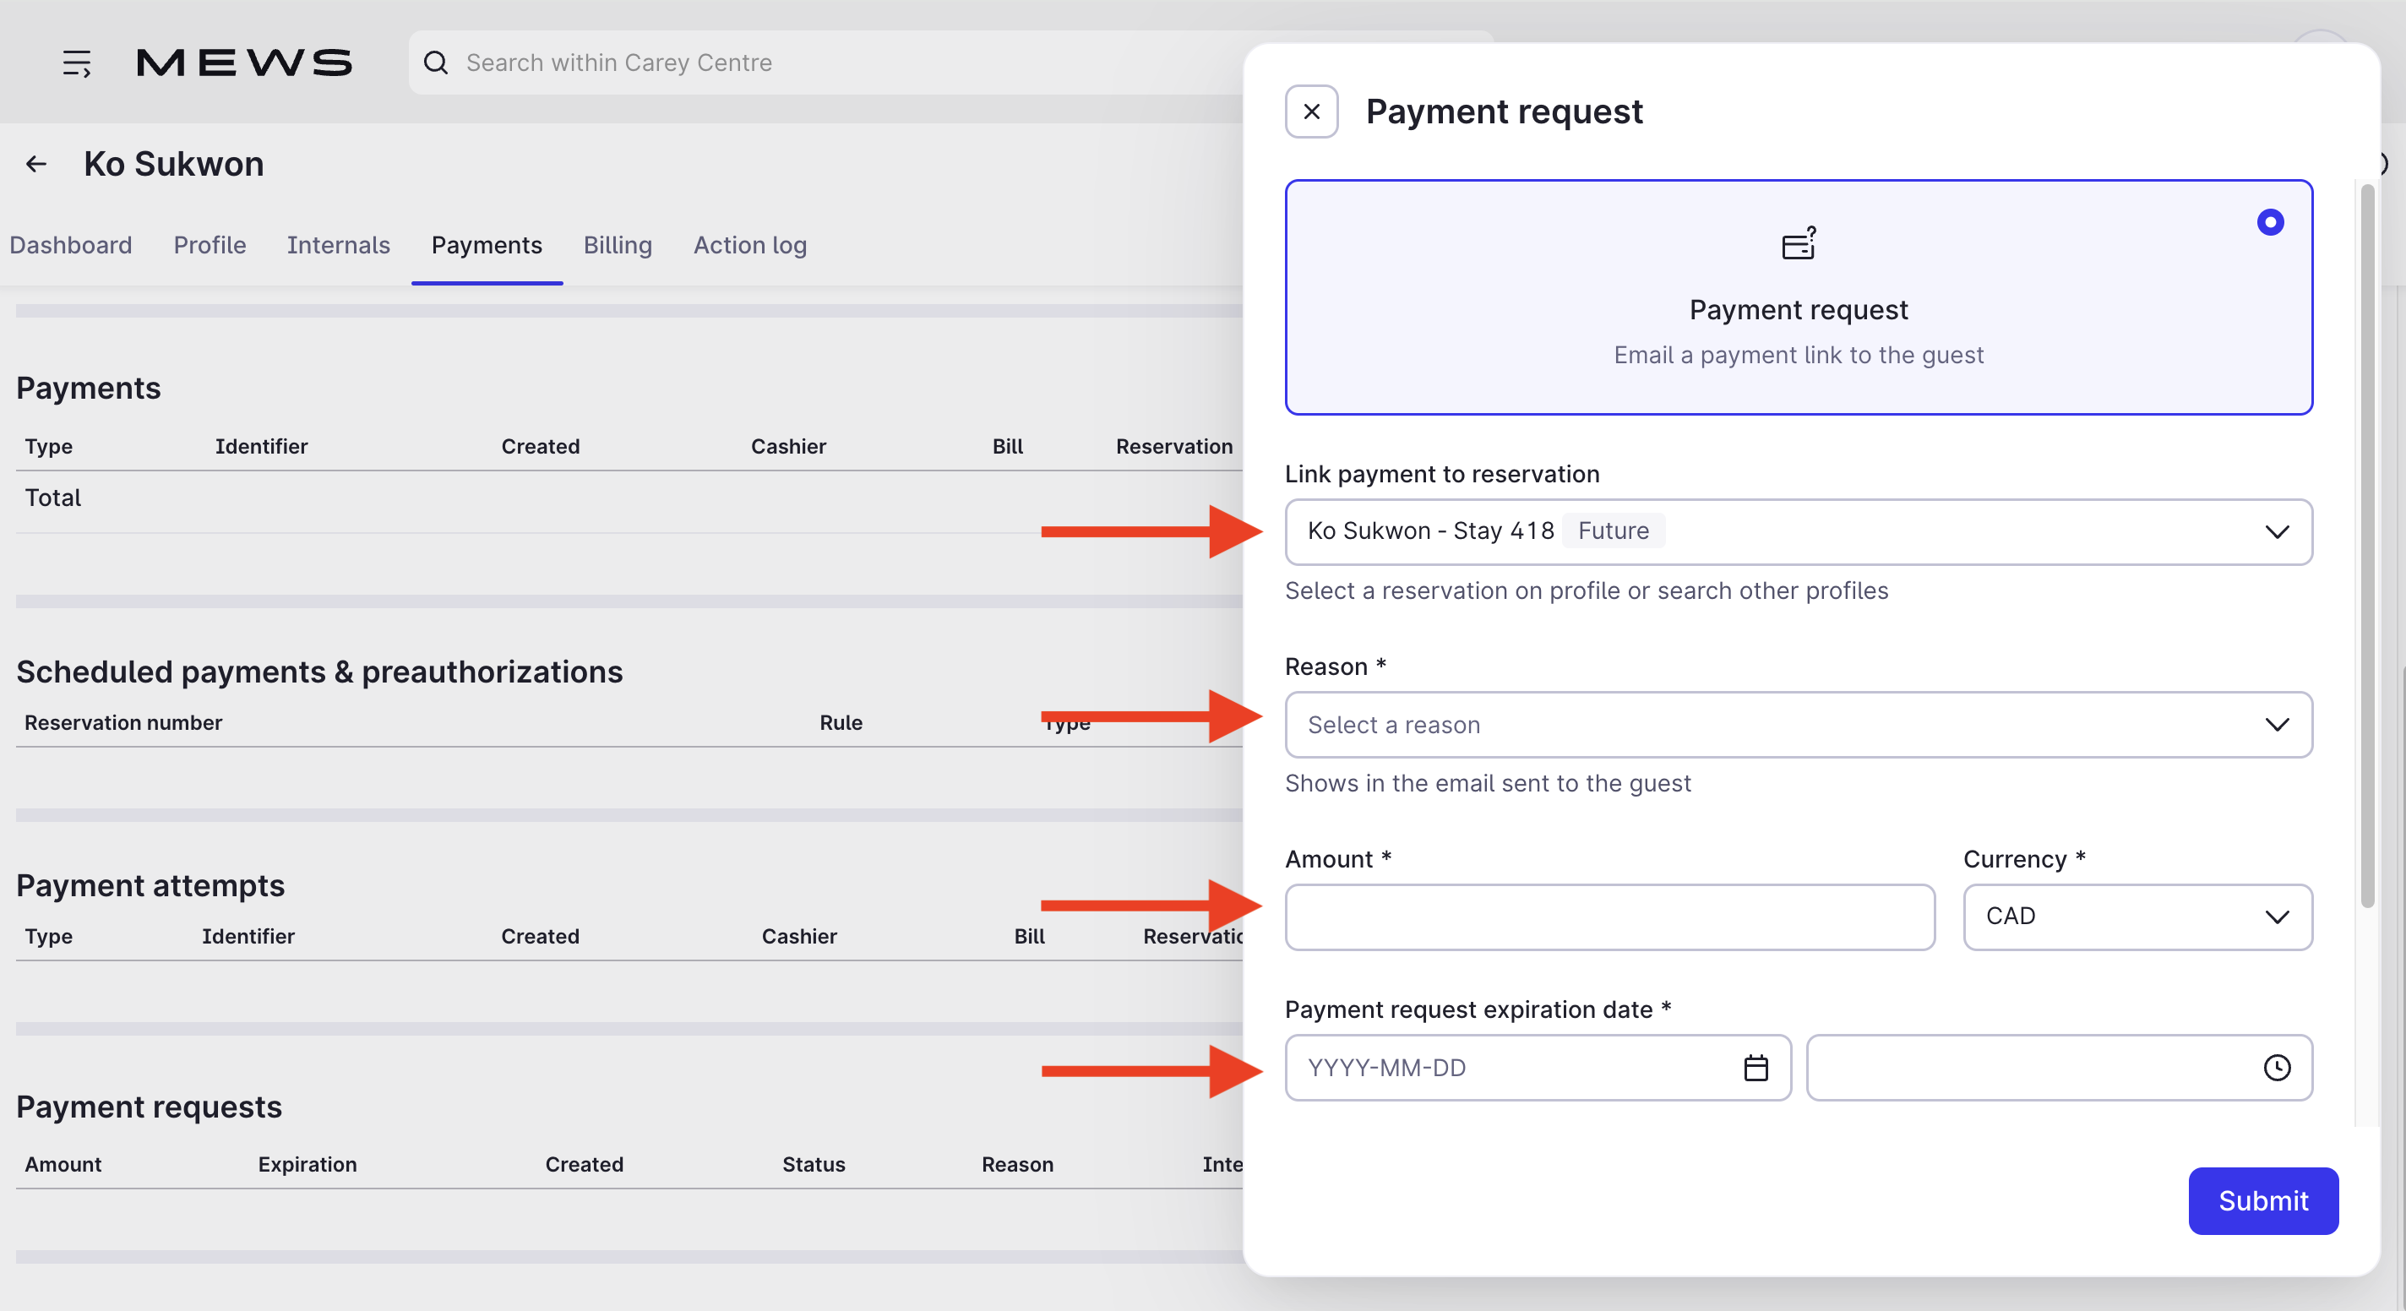Click the back arrow beside Ko Sukwon
The image size is (2406, 1311).
point(36,165)
